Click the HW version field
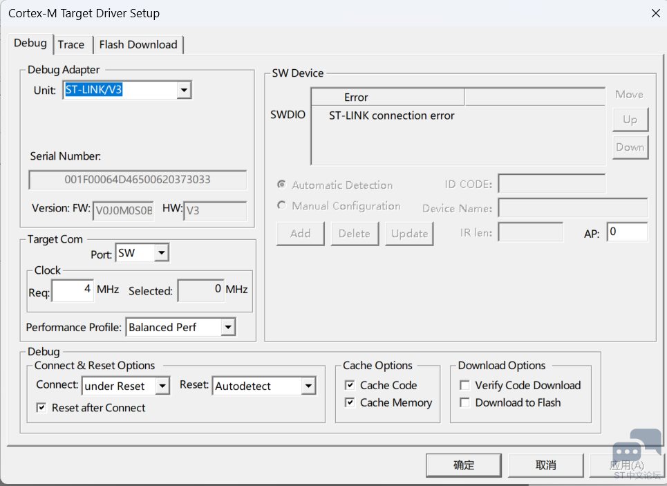 215,211
